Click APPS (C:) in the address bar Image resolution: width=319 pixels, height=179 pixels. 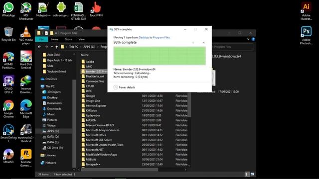pyautogui.click(x=89, y=47)
